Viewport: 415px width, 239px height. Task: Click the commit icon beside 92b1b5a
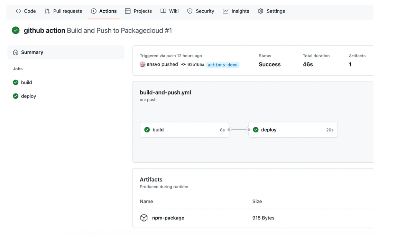pos(183,64)
